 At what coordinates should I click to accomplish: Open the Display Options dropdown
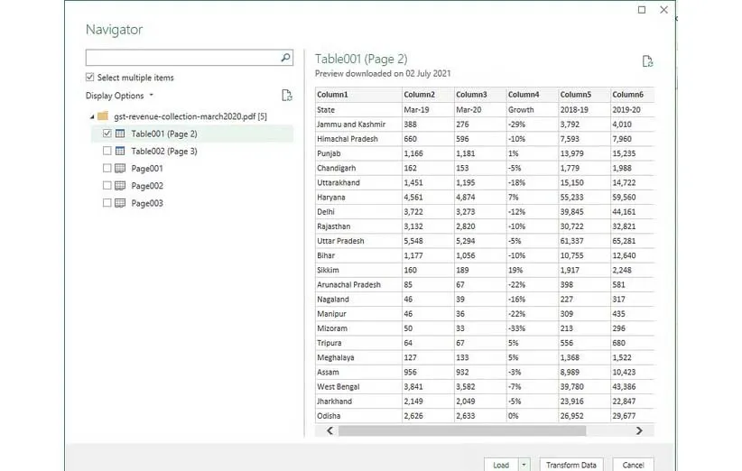[119, 96]
